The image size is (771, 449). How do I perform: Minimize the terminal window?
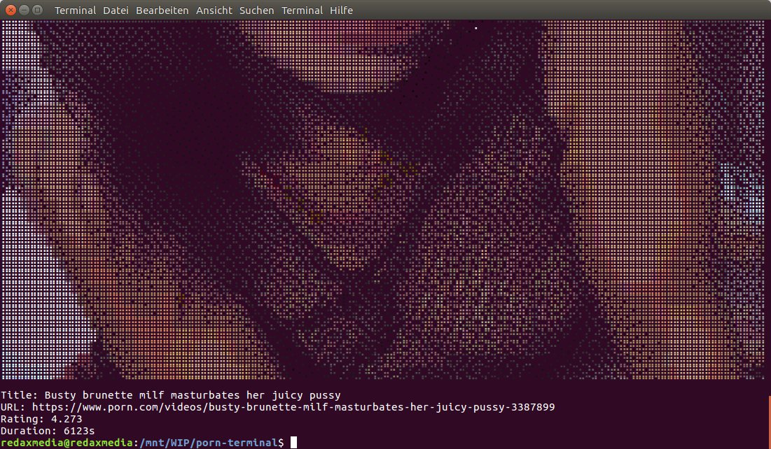coord(24,10)
